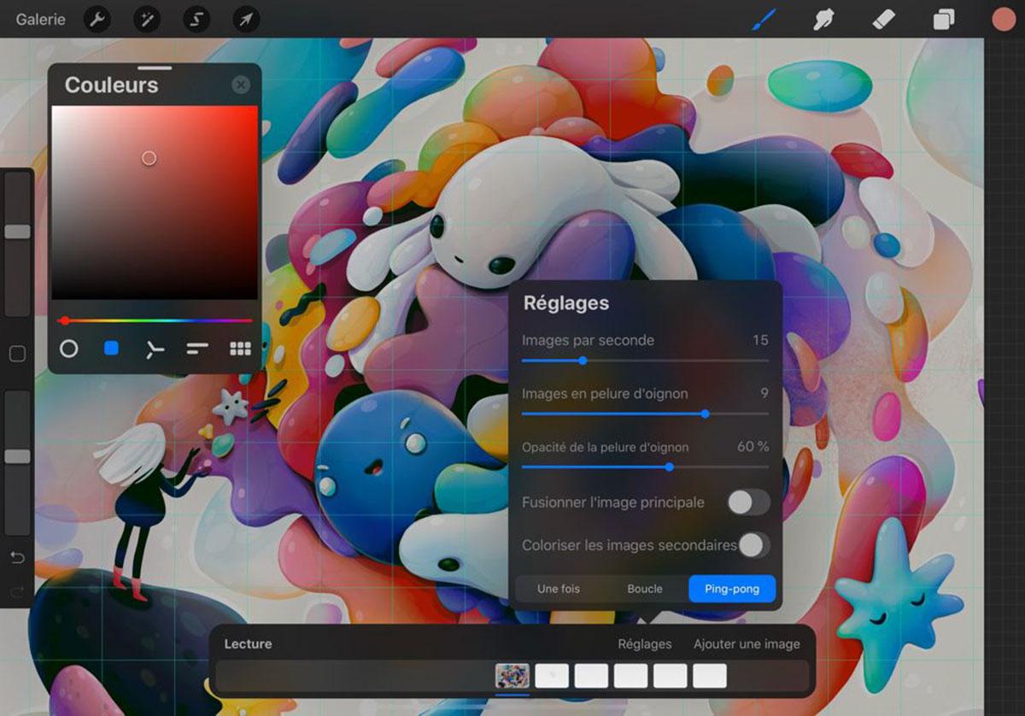Select Ping-pong playback mode
Image resolution: width=1025 pixels, height=716 pixels.
732,589
